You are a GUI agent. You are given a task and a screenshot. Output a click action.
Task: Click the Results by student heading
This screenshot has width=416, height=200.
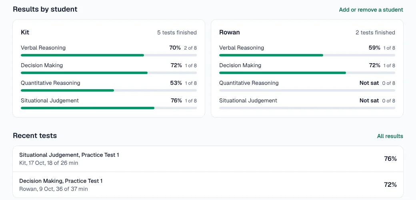45,9
